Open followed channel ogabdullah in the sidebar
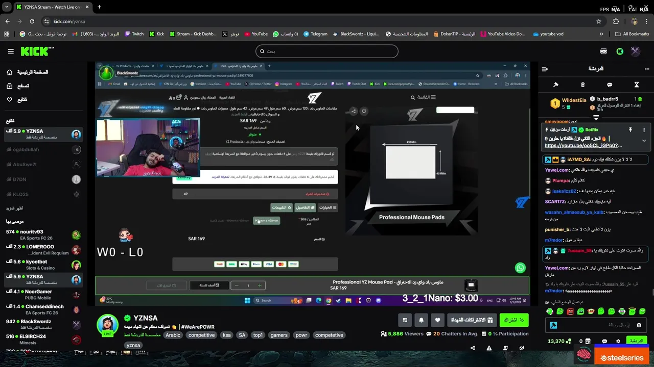Screen dimensions: 654x367 click(43, 150)
